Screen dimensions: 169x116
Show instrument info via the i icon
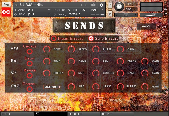(x=101, y=5)
